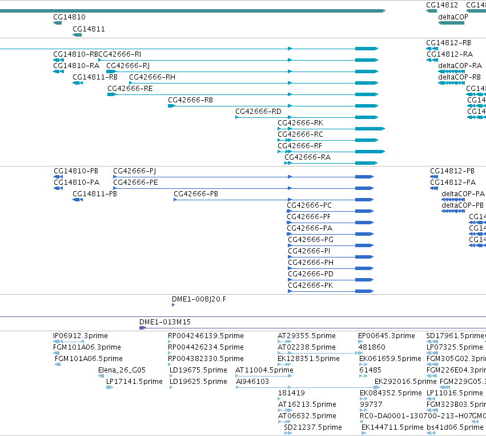Select the deltaCOP-RA transcript
The width and height of the screenshot is (486, 436).
point(460,66)
